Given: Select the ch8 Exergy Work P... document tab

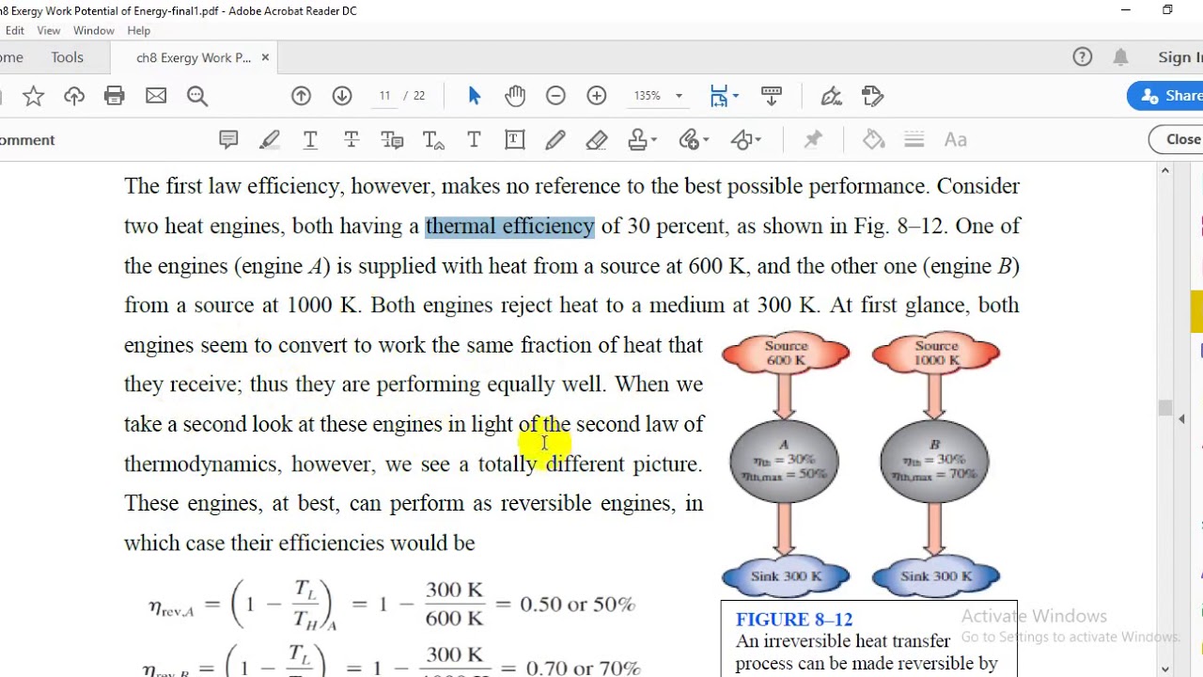Looking at the screenshot, I should coord(194,58).
